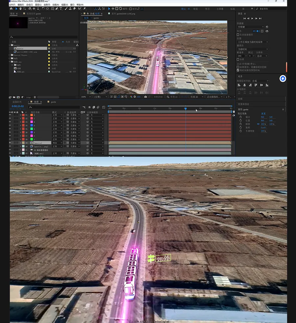This screenshot has height=323, width=296.
Task: Hide layer 21 with its eye icon
Action: coord(10,115)
